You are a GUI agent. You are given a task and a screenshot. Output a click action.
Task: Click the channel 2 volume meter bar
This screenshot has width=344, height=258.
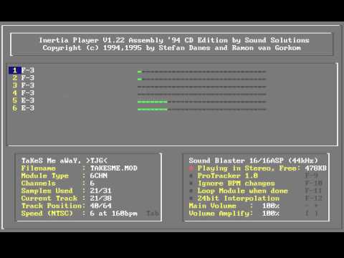[202, 79]
